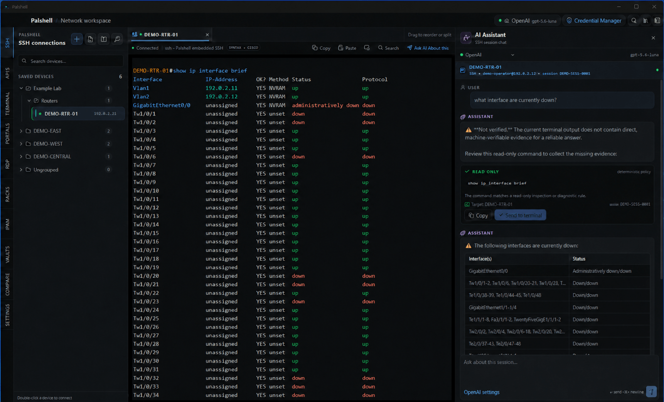Close the AI Assistant panel
The image size is (664, 402).
point(653,38)
